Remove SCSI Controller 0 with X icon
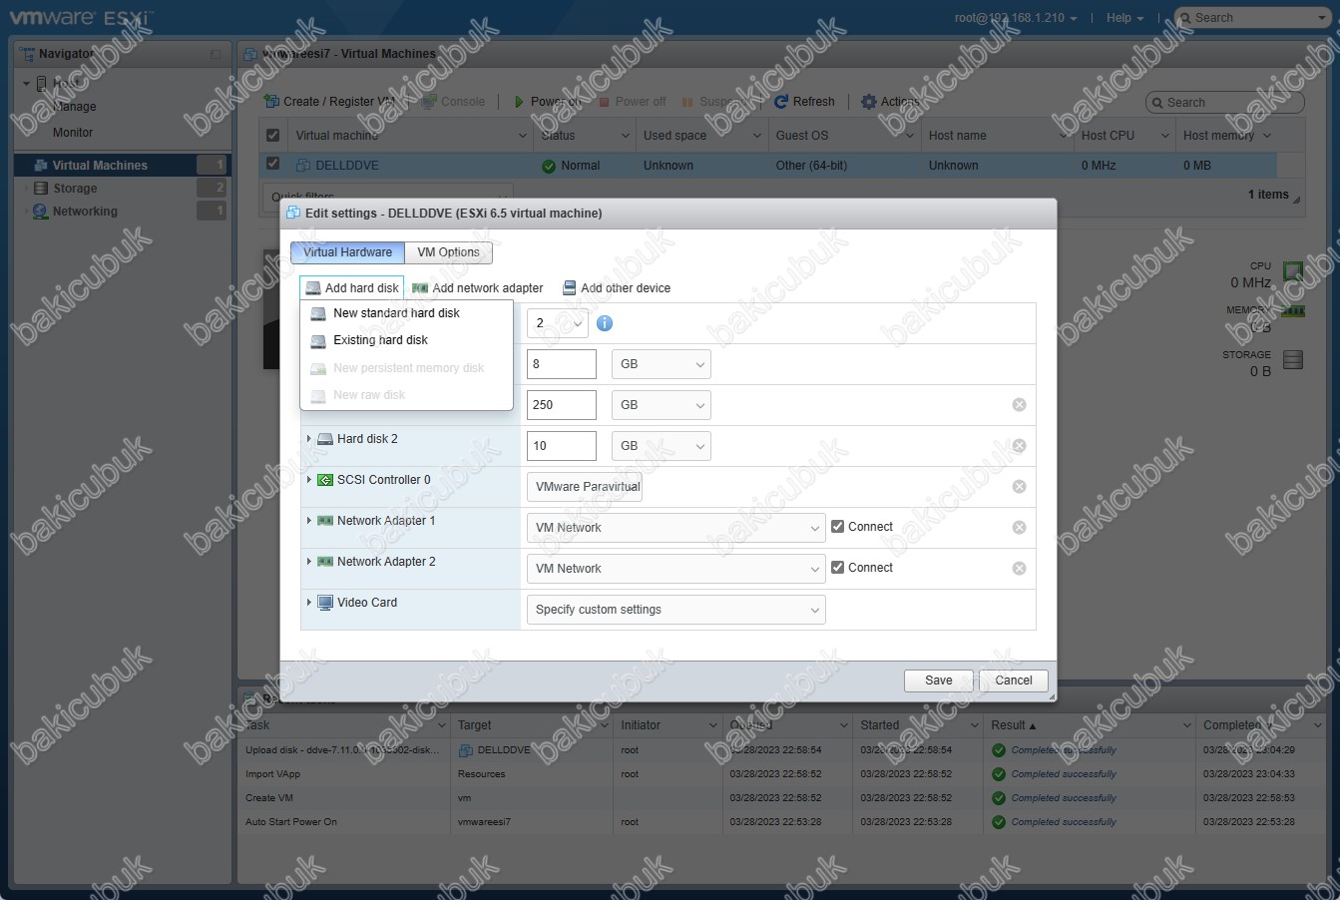Viewport: 1340px width, 900px height. click(x=1019, y=487)
